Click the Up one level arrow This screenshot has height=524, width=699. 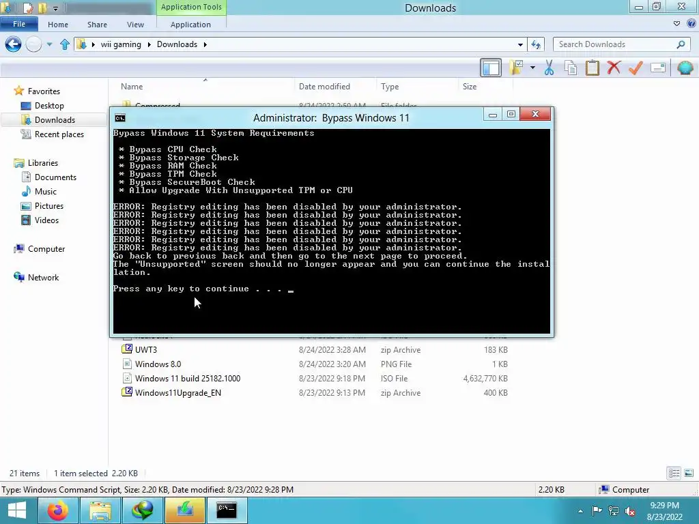pyautogui.click(x=65, y=44)
